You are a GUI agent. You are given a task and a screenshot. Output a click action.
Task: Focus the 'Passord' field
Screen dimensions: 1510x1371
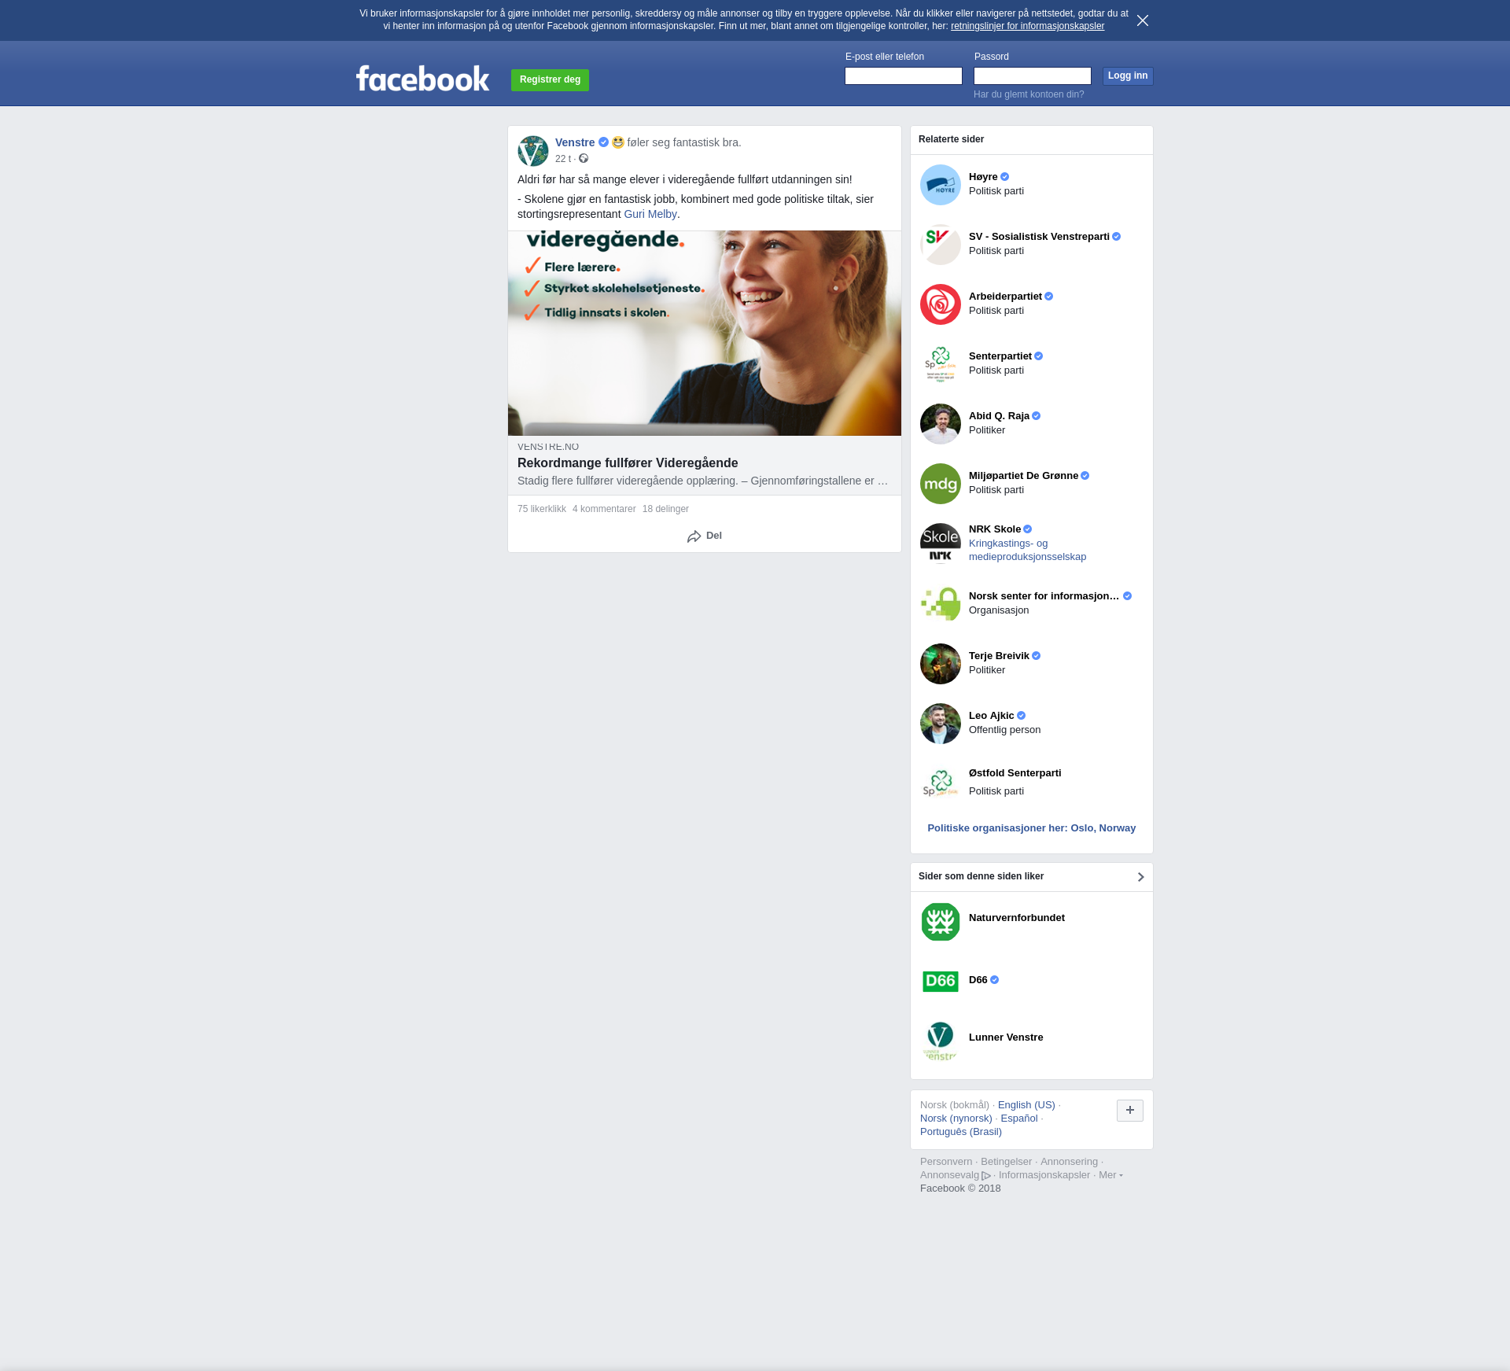[x=1033, y=76]
